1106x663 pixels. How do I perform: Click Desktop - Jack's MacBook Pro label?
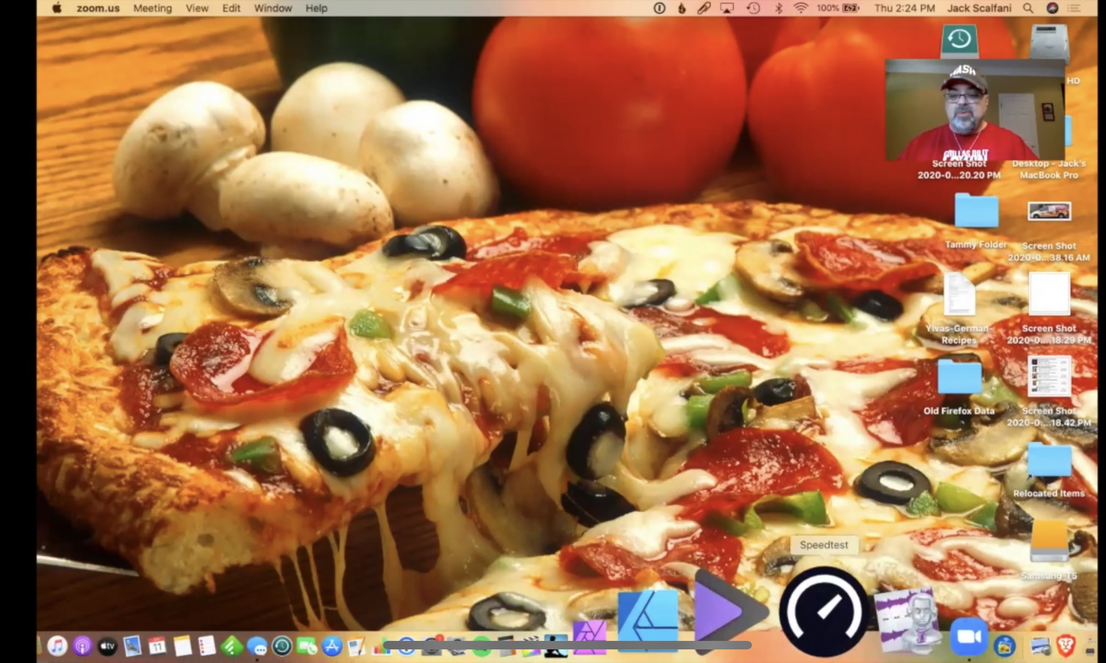pyautogui.click(x=1049, y=169)
